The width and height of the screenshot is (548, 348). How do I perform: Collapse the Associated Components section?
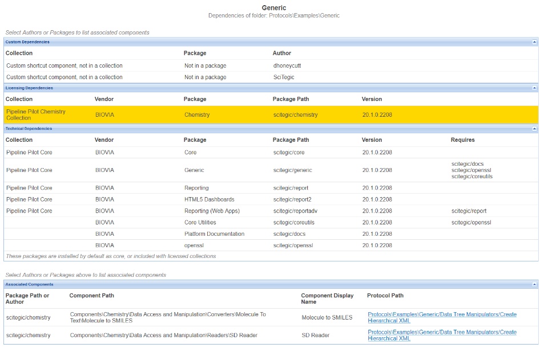click(534, 285)
